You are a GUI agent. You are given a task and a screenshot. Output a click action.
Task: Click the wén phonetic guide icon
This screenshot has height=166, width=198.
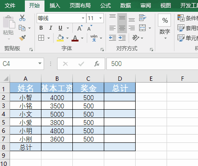94,38
